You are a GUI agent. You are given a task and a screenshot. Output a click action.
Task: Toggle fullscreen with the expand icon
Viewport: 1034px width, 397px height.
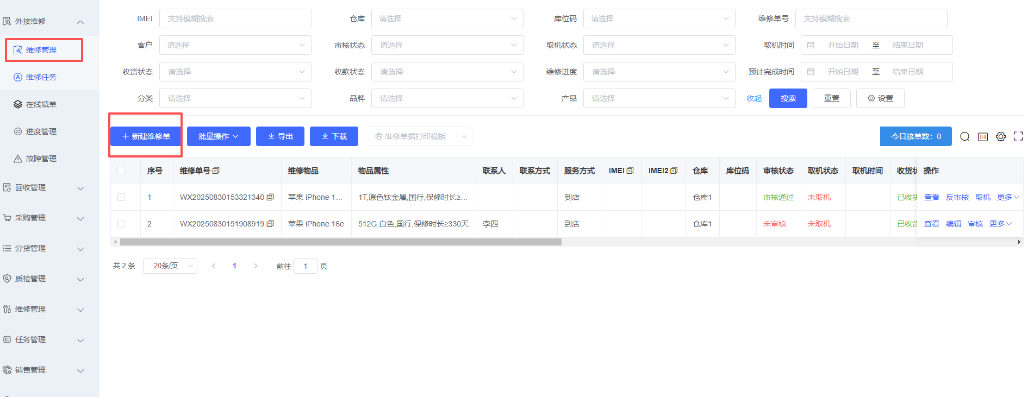coord(1018,137)
